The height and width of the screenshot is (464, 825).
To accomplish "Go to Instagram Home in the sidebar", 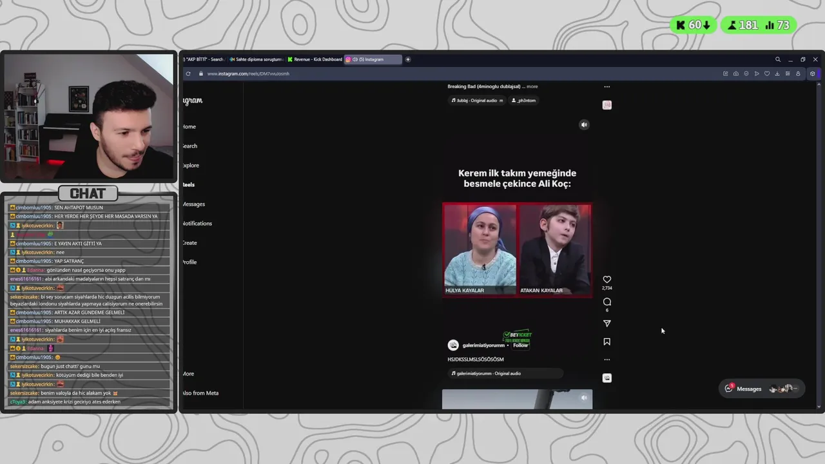I will click(189, 126).
